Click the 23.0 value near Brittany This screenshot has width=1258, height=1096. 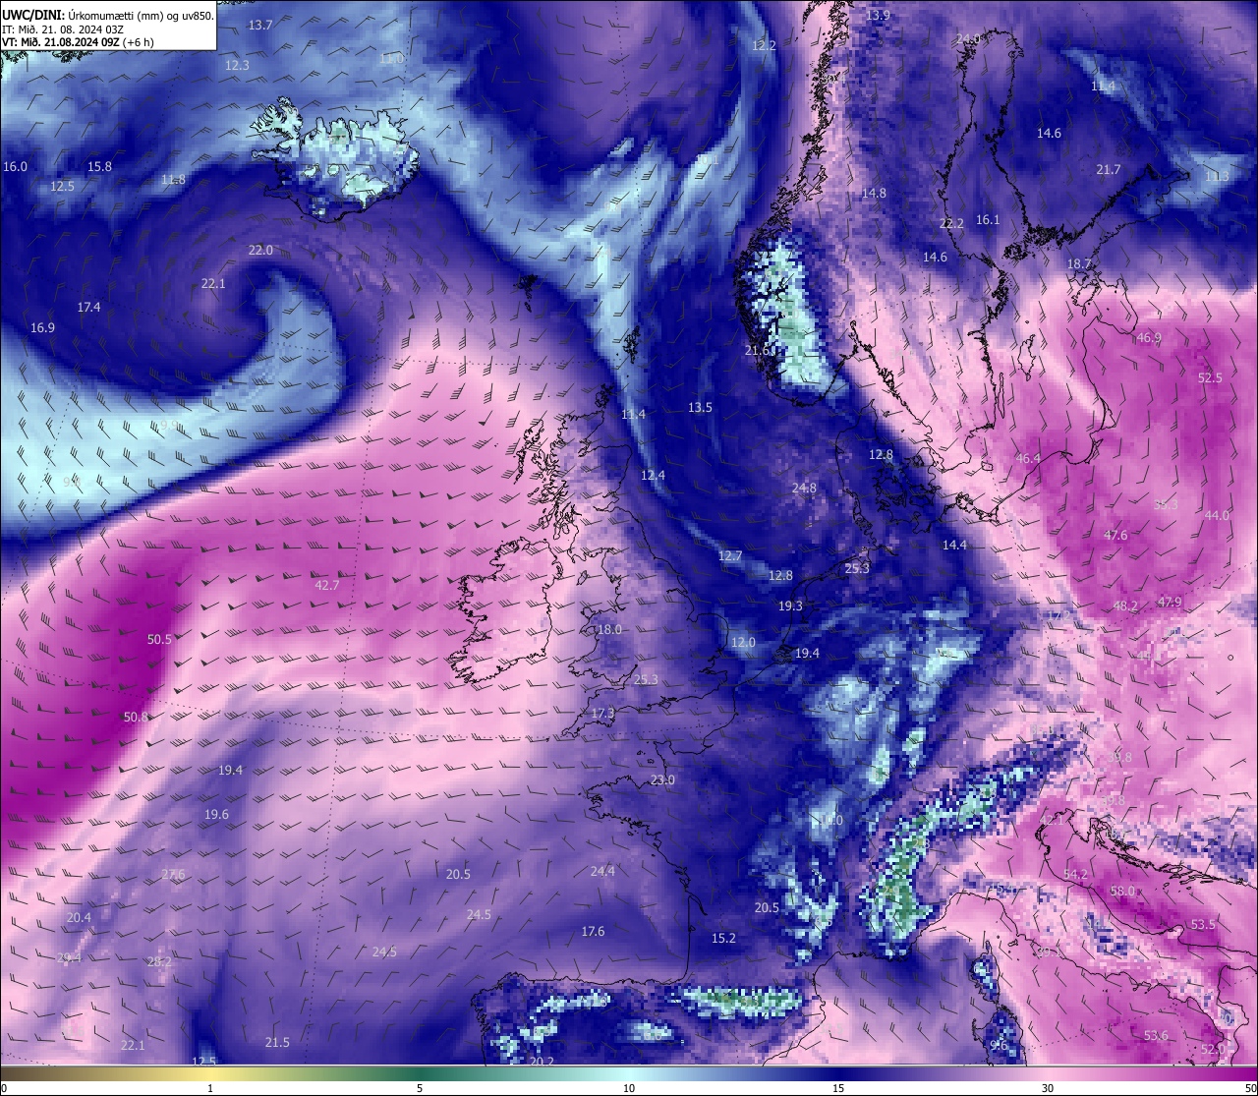(662, 779)
